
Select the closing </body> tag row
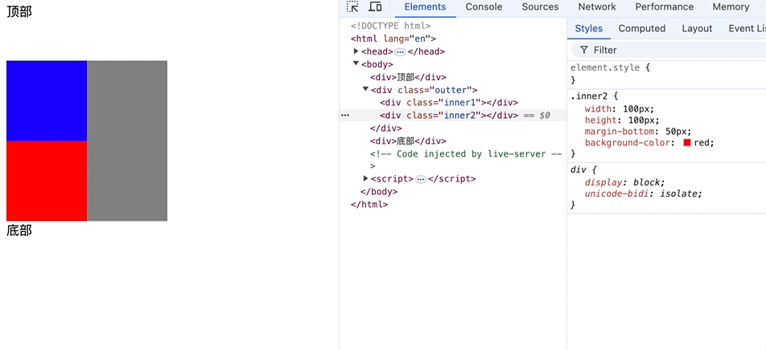(x=379, y=192)
